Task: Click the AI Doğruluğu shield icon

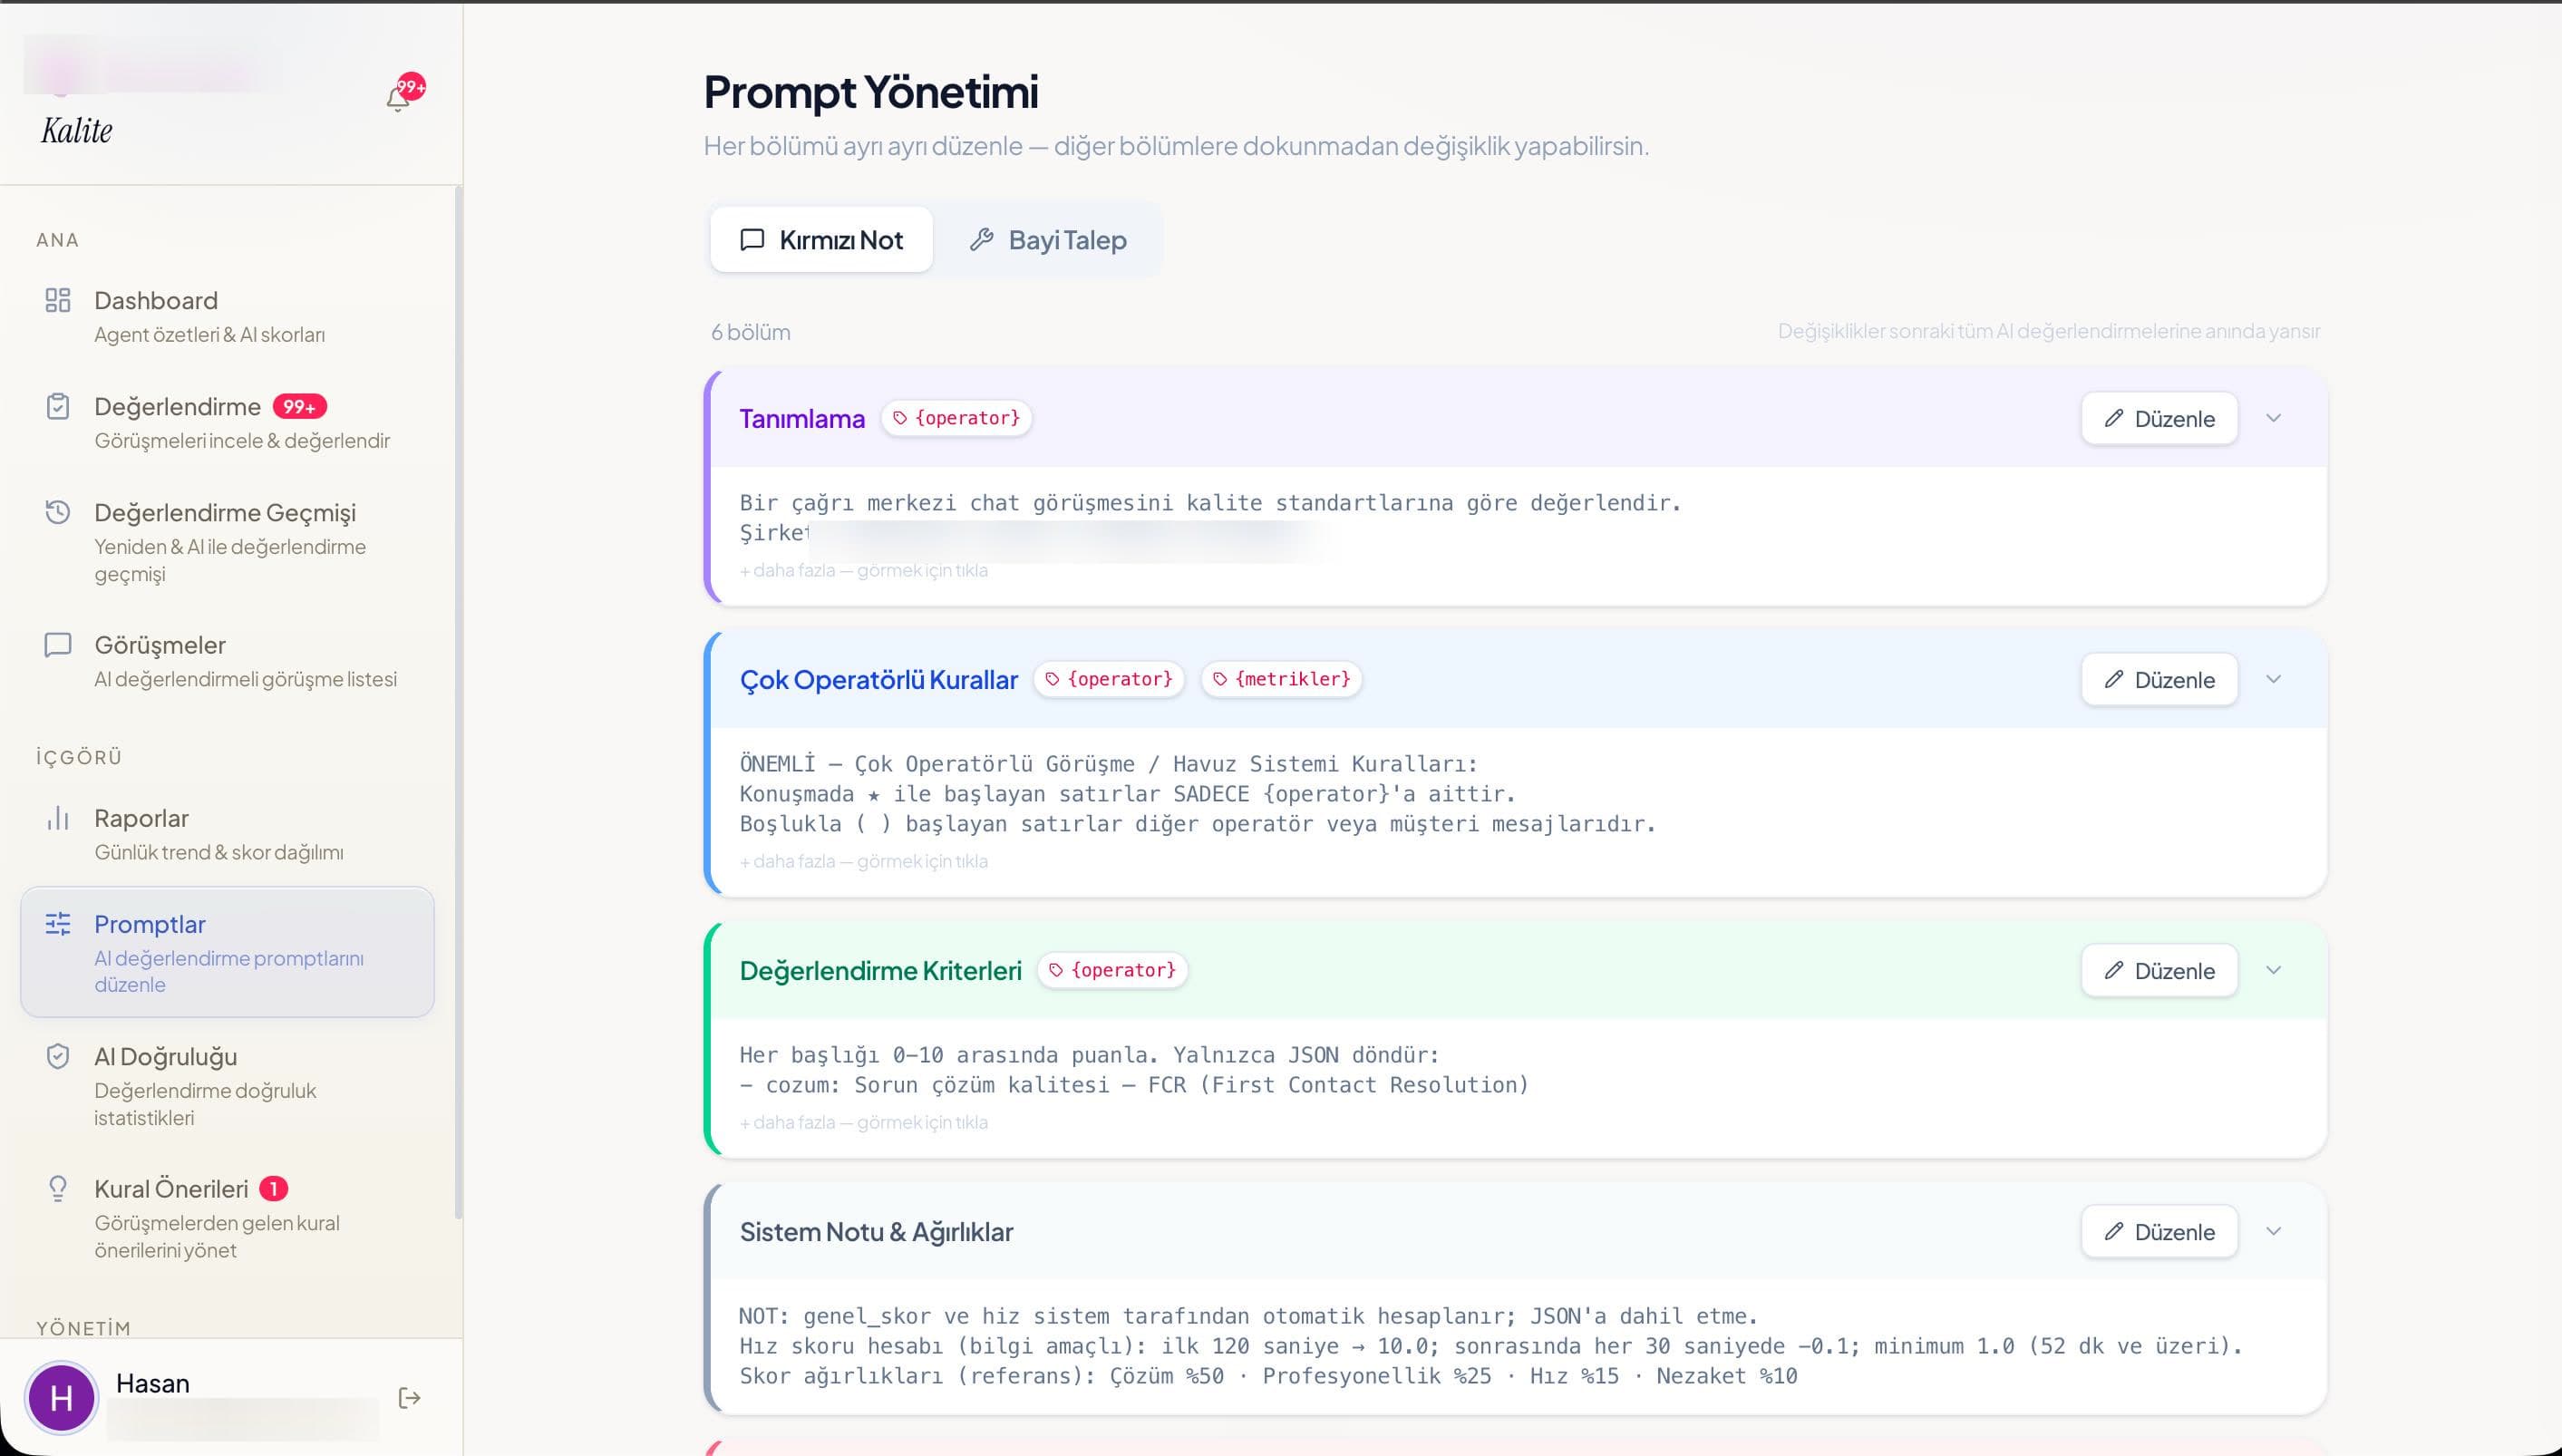Action: [58, 1056]
